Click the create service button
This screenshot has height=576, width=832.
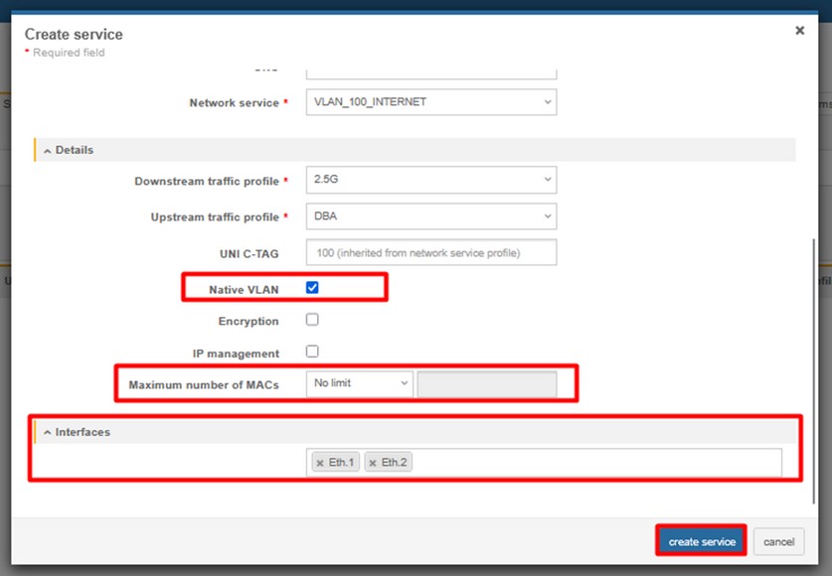(701, 542)
